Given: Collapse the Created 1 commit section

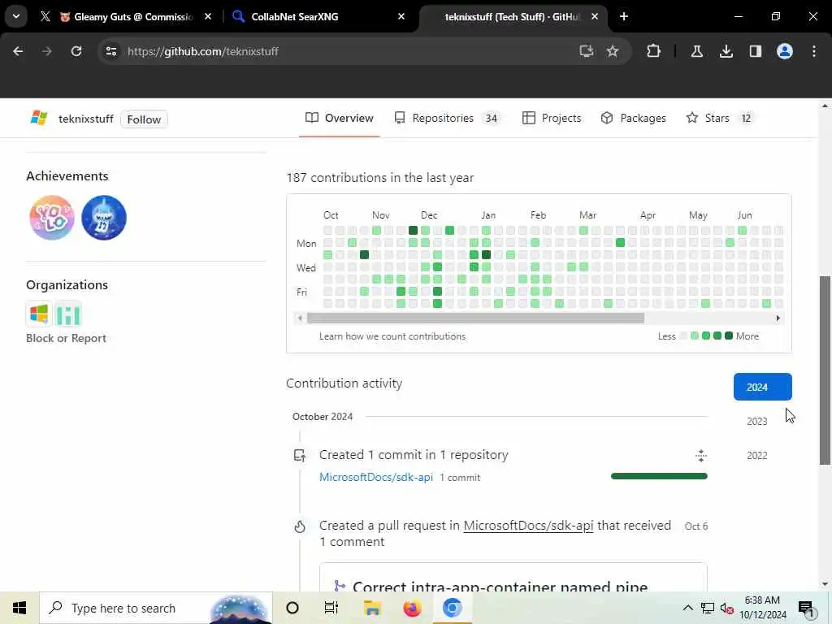Looking at the screenshot, I should pyautogui.click(x=701, y=455).
